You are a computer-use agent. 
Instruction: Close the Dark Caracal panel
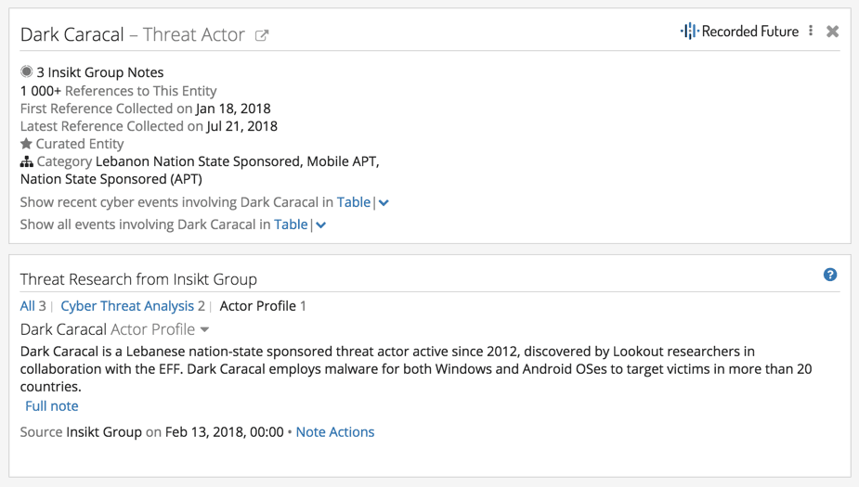[833, 32]
